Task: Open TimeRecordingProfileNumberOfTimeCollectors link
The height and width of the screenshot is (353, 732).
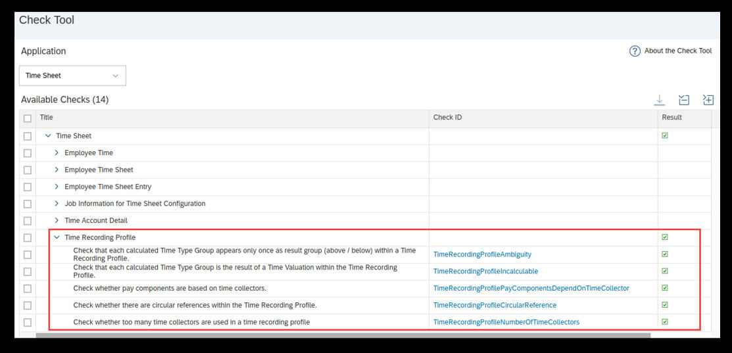Action: pos(506,321)
